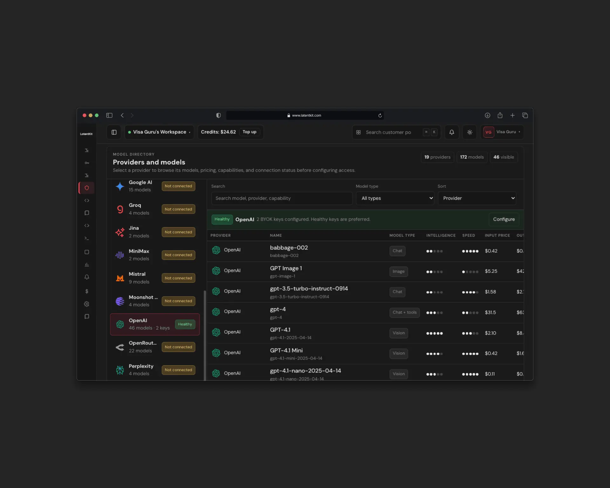Show browser downloads icon

[487, 115]
